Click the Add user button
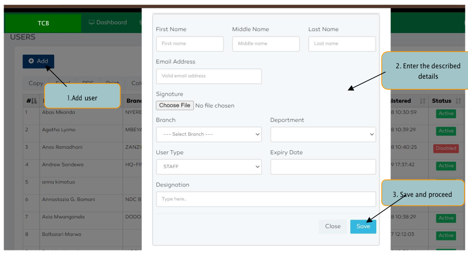 tap(38, 61)
